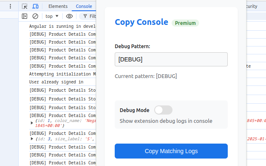Focus the Debug Pattern input field

tap(171, 59)
